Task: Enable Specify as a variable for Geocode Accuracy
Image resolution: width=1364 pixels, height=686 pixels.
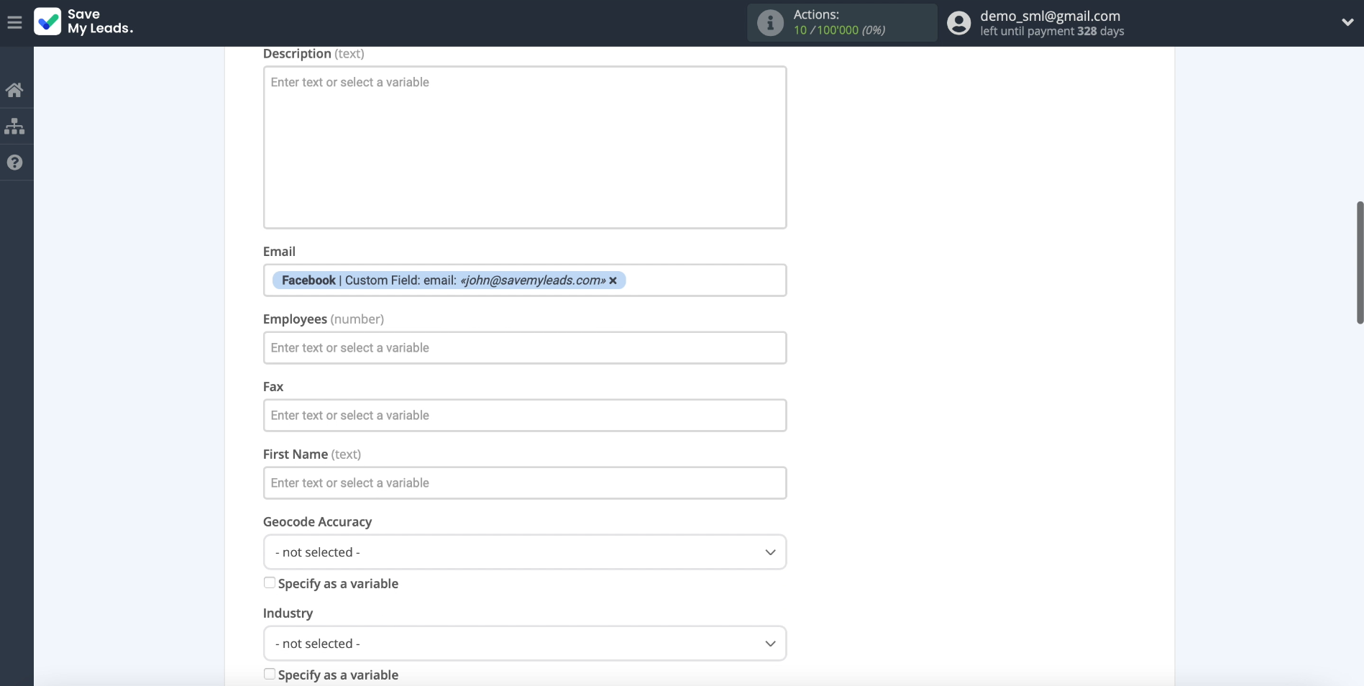Action: (270, 583)
